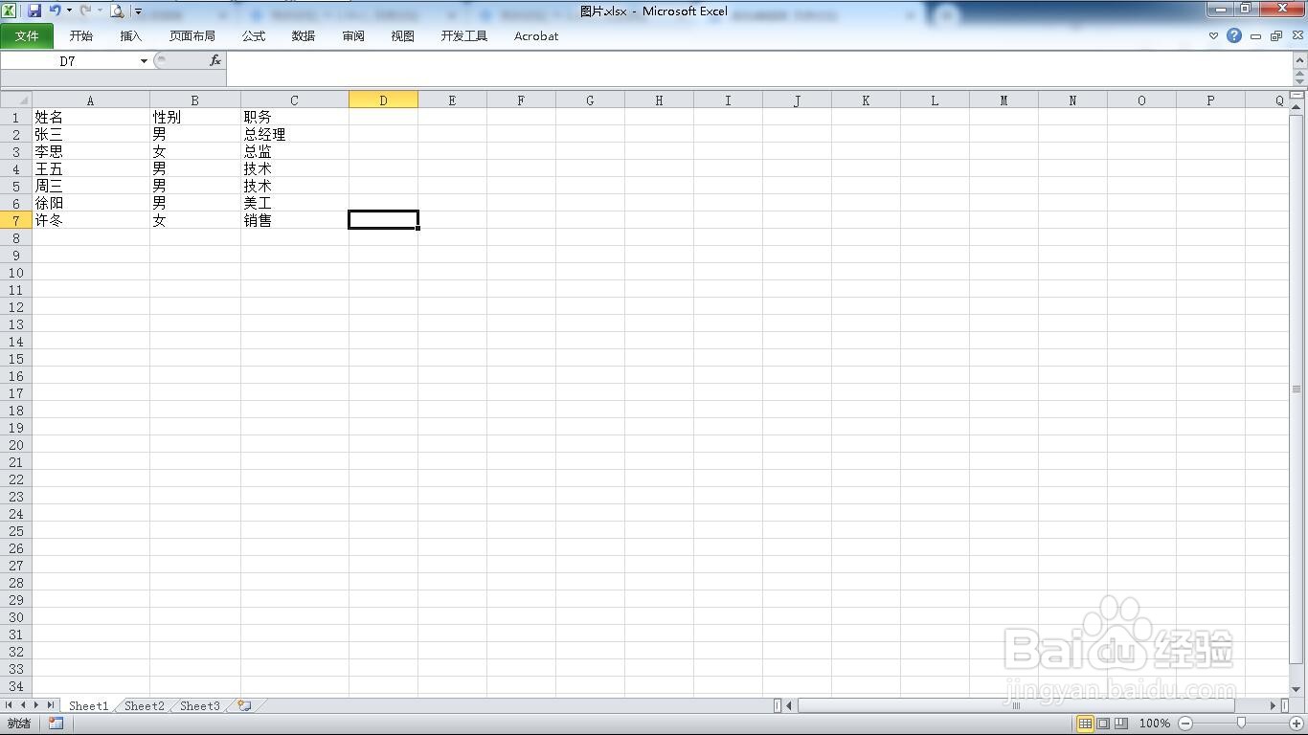The image size is (1308, 735).
Task: Open the 插入 (Insert) ribbon tab
Action: [x=130, y=35]
